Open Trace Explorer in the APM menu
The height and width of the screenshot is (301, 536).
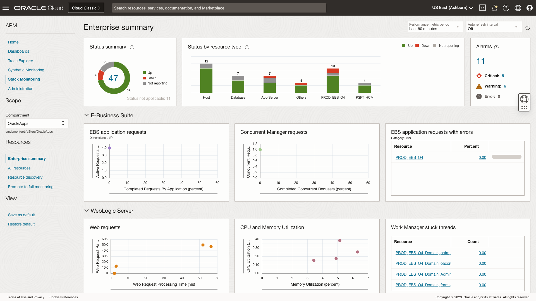coord(20,61)
